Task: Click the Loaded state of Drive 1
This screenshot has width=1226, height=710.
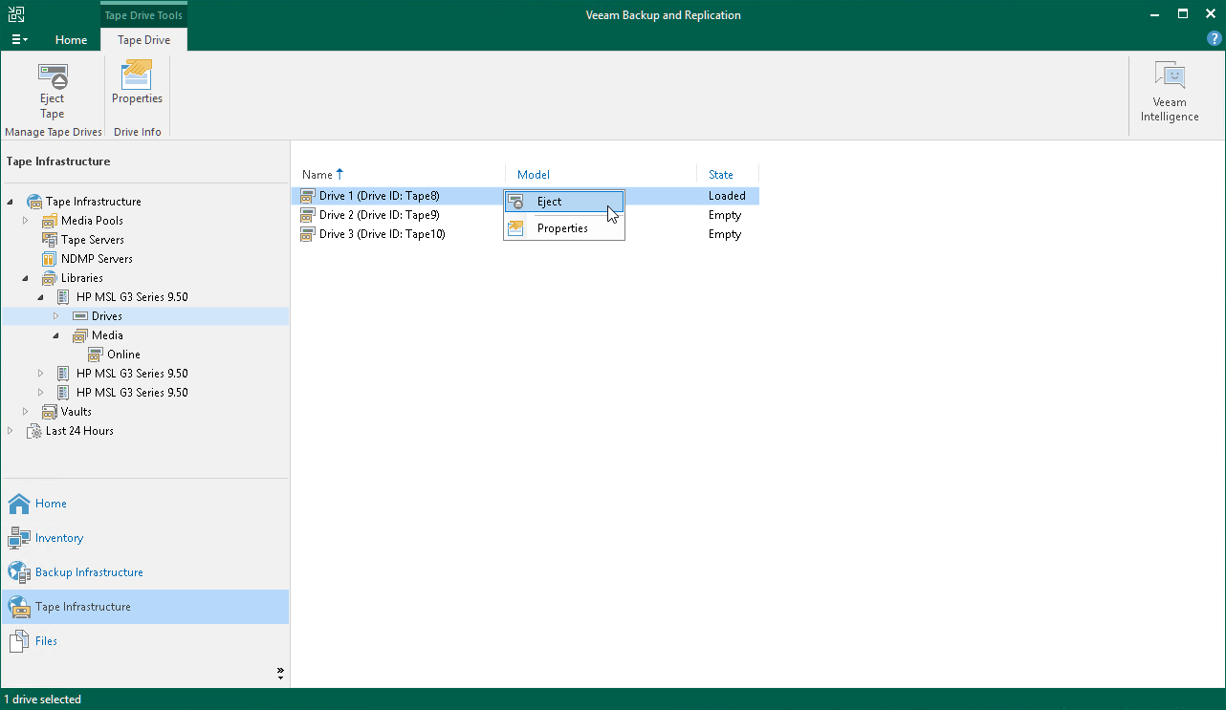Action: click(727, 196)
